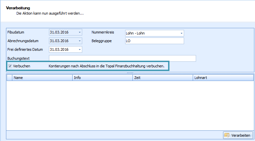This screenshot has height=141, width=255.
Task: Click the blank selector column header left of Name
Action: [x=9, y=78]
